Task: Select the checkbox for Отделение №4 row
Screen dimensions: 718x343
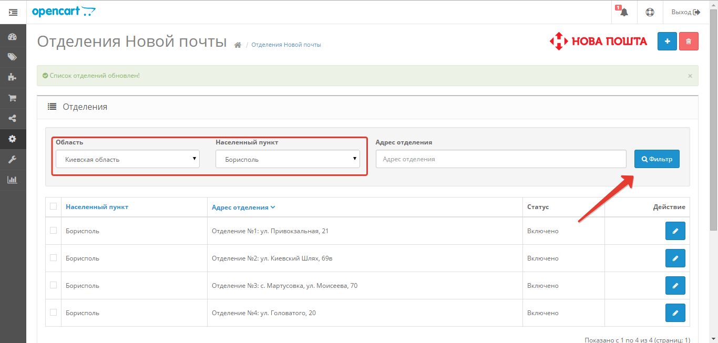Action: point(53,313)
